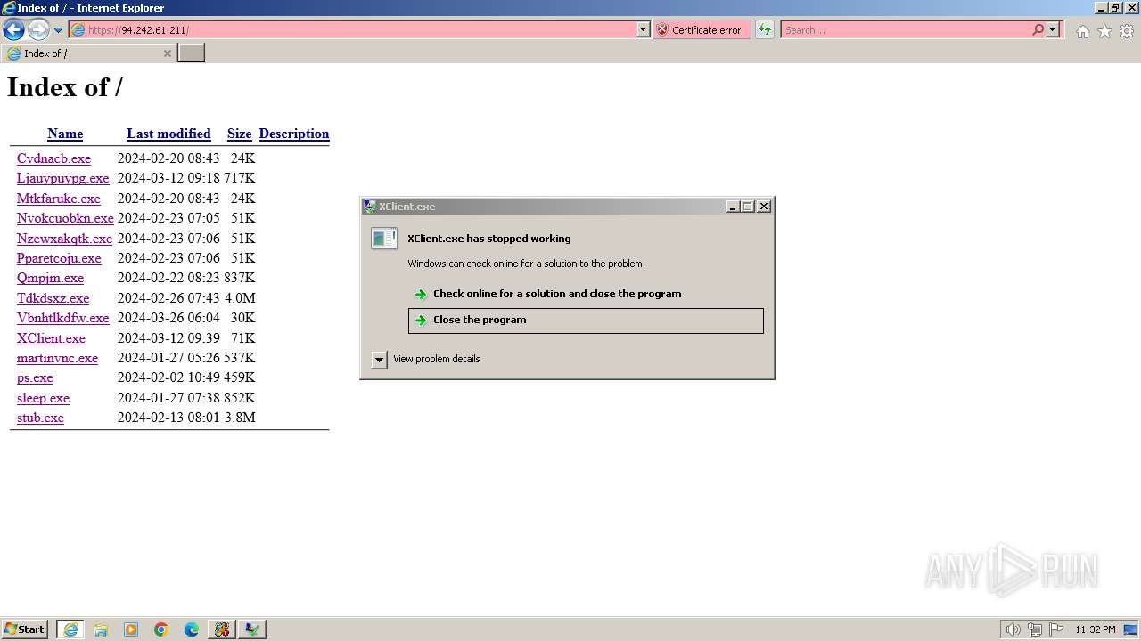Click the Home icon
This screenshot has width=1141, height=641.
pyautogui.click(x=1082, y=31)
